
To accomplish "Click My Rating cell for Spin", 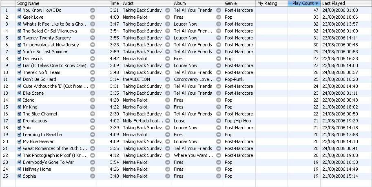I will [271, 128].
